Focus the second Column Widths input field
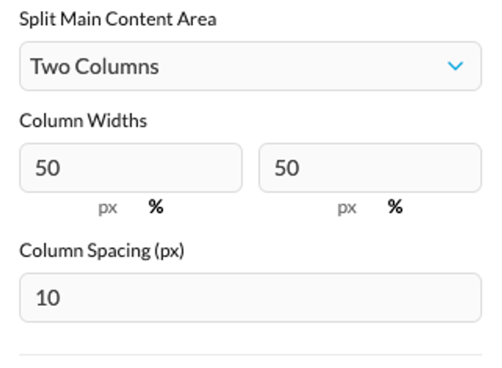 point(370,167)
